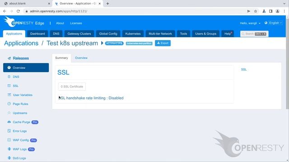Open the browser tab search chevron
The image size is (289, 162).
pos(284,4)
